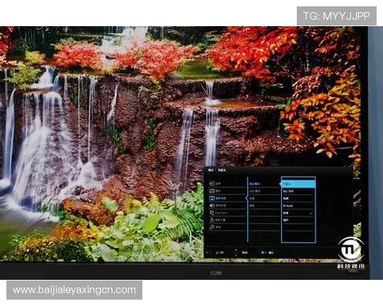Click the breadcrumb title at top of OSD menu

tap(218, 171)
